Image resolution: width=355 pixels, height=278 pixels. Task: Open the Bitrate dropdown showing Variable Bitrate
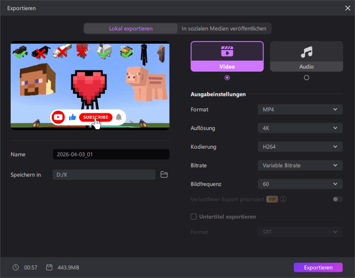click(300, 165)
